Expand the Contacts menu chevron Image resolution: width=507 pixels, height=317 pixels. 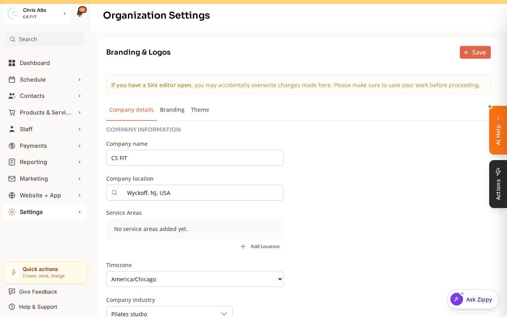pyautogui.click(x=80, y=96)
